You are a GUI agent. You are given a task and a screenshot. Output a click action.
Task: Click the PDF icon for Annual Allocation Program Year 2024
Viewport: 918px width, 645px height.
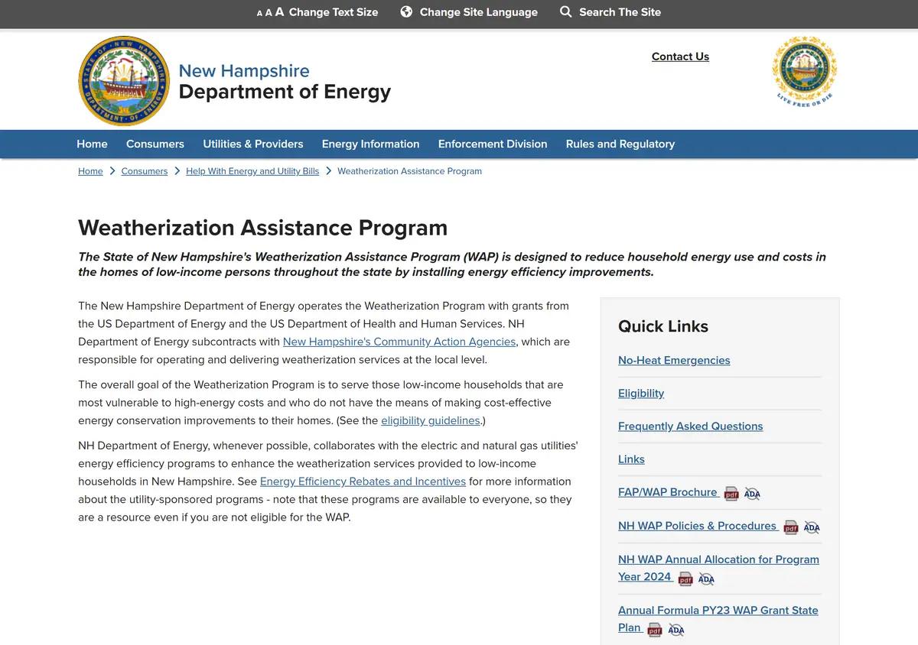point(685,579)
